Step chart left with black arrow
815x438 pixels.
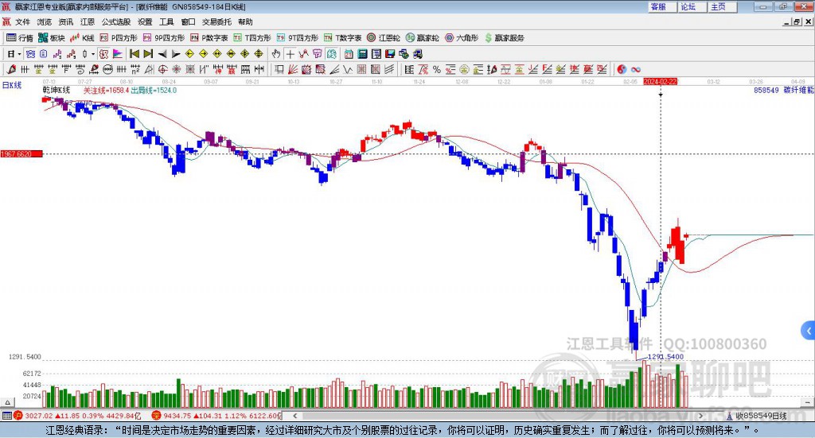pos(162,54)
